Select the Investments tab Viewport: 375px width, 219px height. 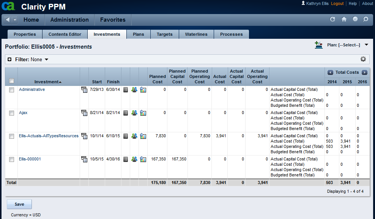pyautogui.click(x=107, y=34)
